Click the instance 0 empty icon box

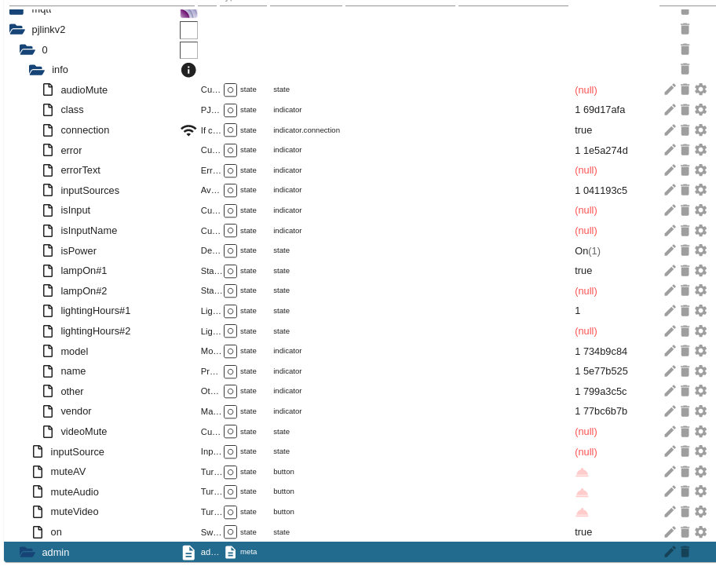tap(188, 50)
